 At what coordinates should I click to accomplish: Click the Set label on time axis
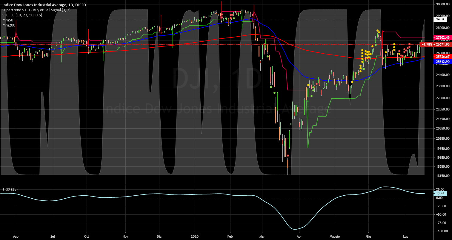point(53,236)
